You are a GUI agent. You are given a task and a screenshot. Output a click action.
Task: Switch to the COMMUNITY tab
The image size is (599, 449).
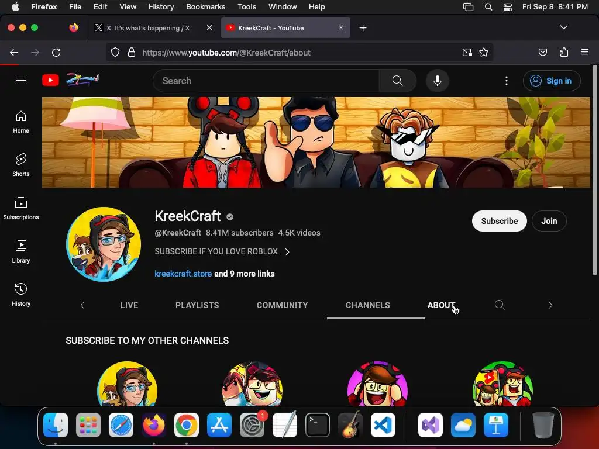tap(283, 305)
